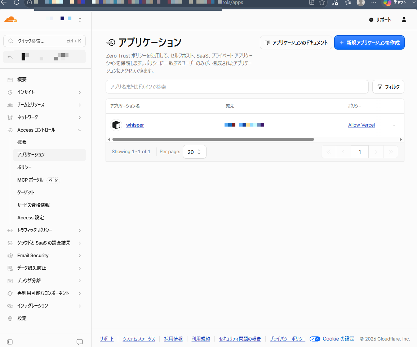Expand the Email Security chevron
The height and width of the screenshot is (347, 417).
pos(80,256)
